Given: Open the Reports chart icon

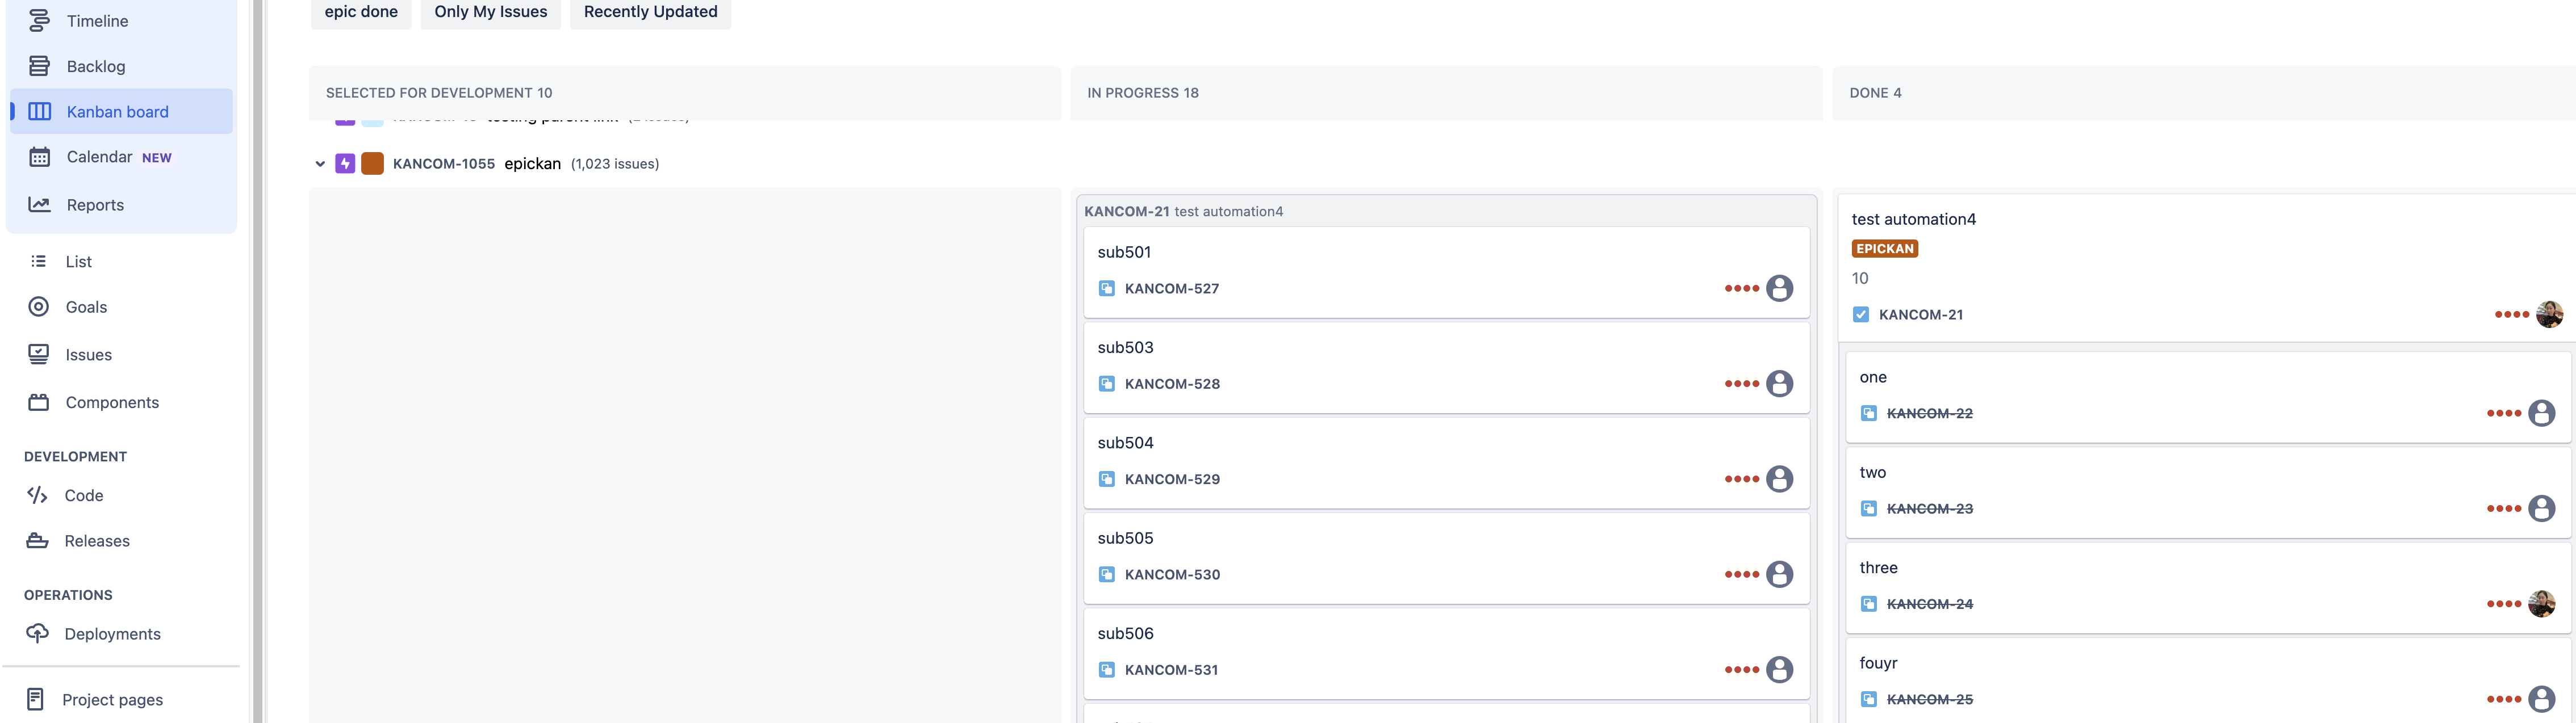Looking at the screenshot, I should (39, 205).
